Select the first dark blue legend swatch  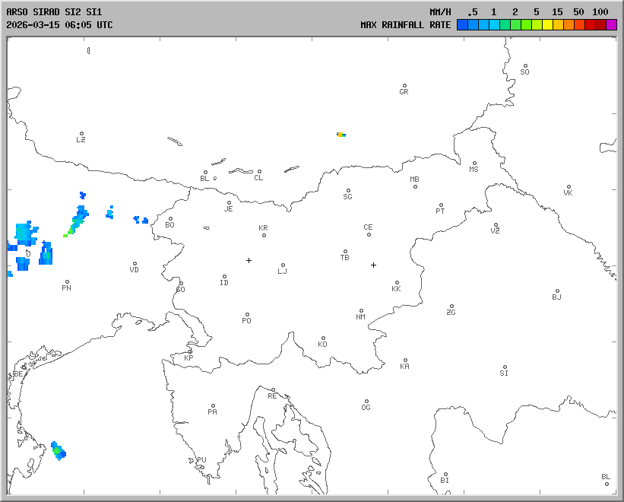[x=462, y=25]
